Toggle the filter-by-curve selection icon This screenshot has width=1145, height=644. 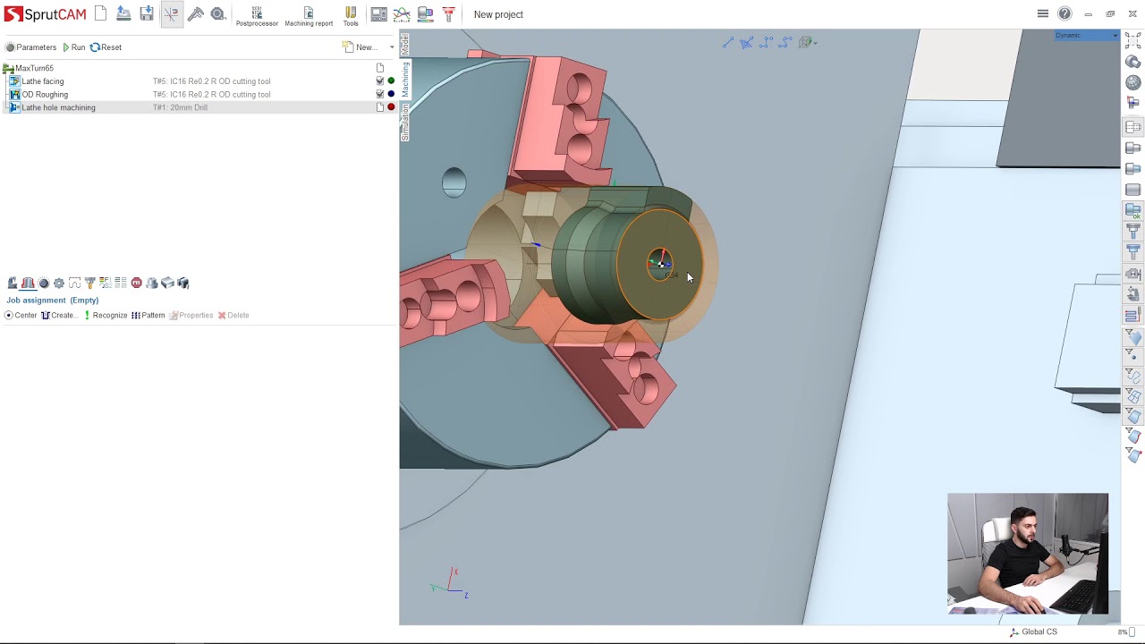coord(1132,375)
